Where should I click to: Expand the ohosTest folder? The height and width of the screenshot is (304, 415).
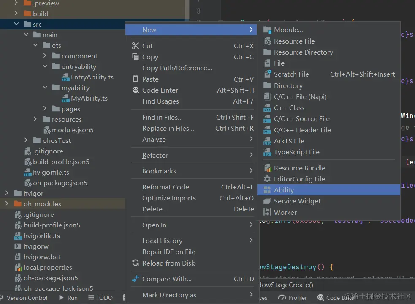(26, 140)
